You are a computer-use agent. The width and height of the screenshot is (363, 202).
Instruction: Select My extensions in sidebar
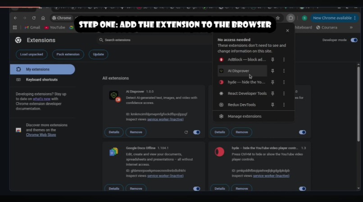(42, 69)
